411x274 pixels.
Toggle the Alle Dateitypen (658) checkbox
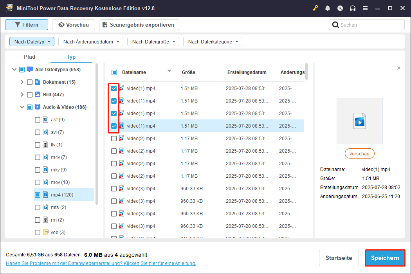pos(22,70)
